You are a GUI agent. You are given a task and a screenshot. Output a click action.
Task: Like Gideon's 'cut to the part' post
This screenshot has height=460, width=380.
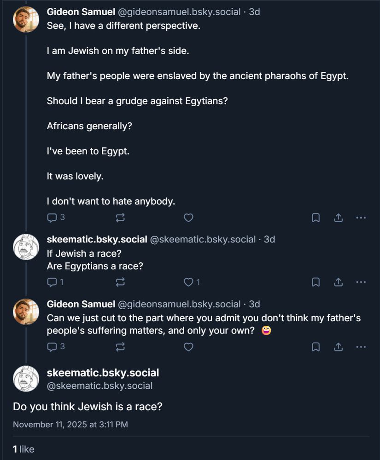(188, 347)
